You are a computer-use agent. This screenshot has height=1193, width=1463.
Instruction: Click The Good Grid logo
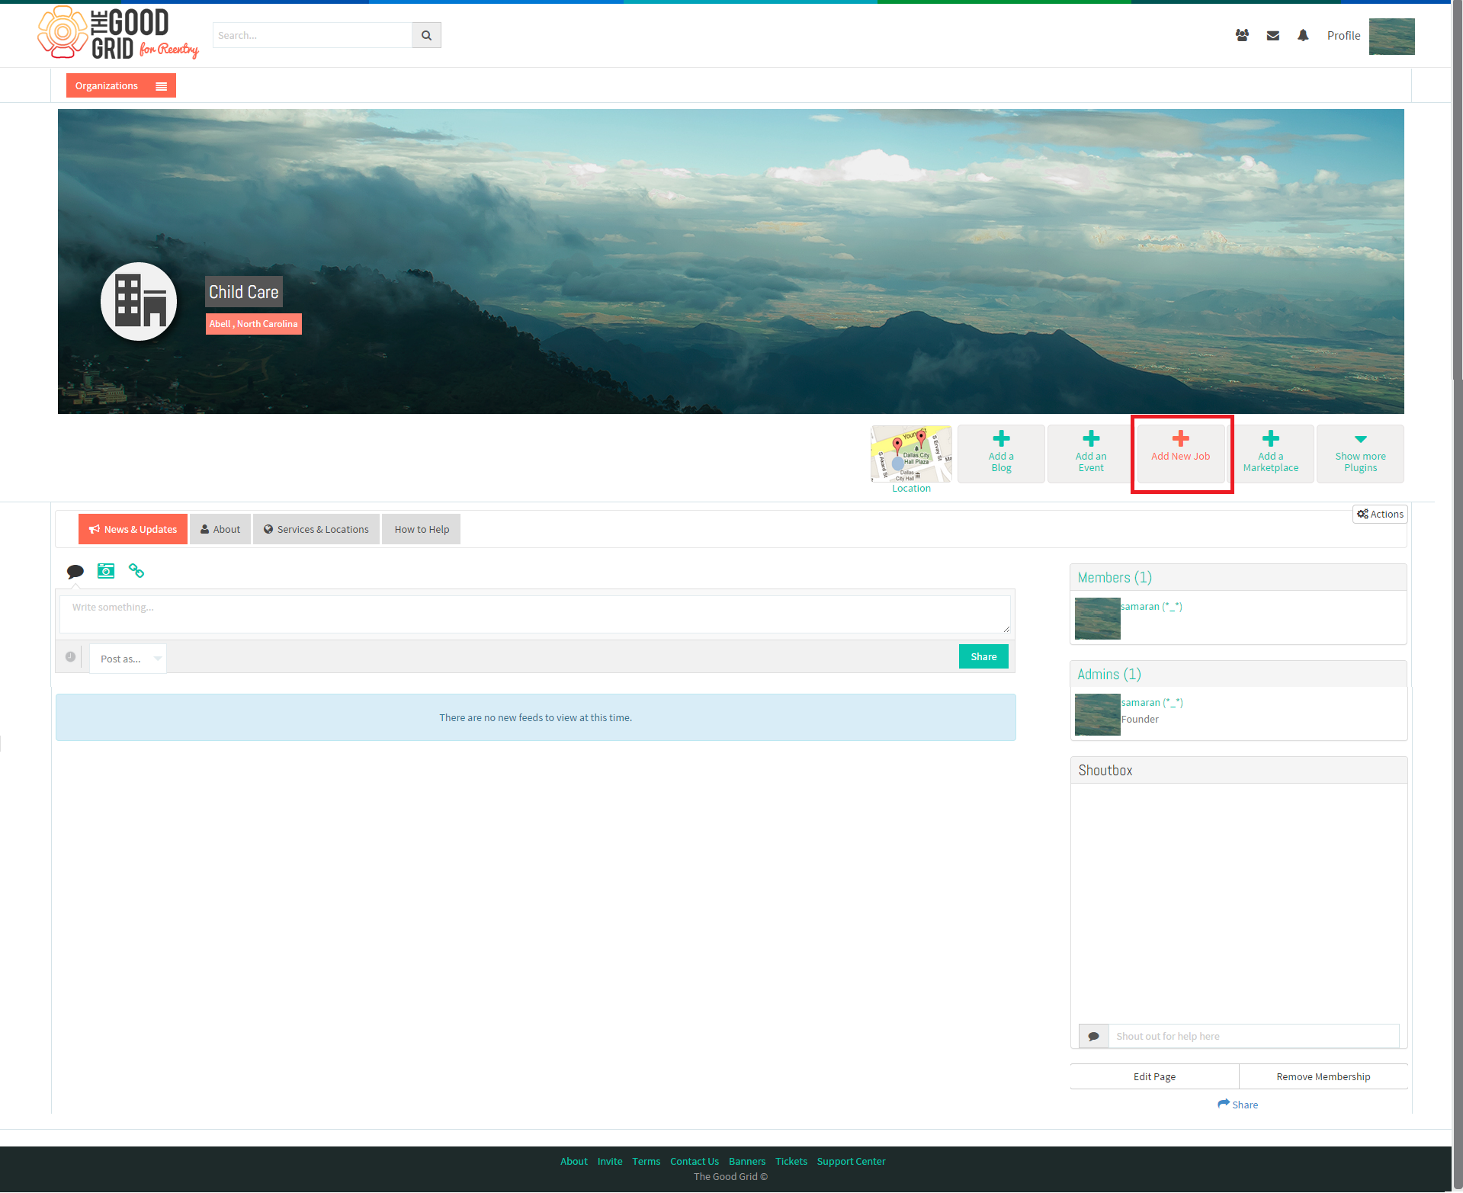(x=118, y=34)
